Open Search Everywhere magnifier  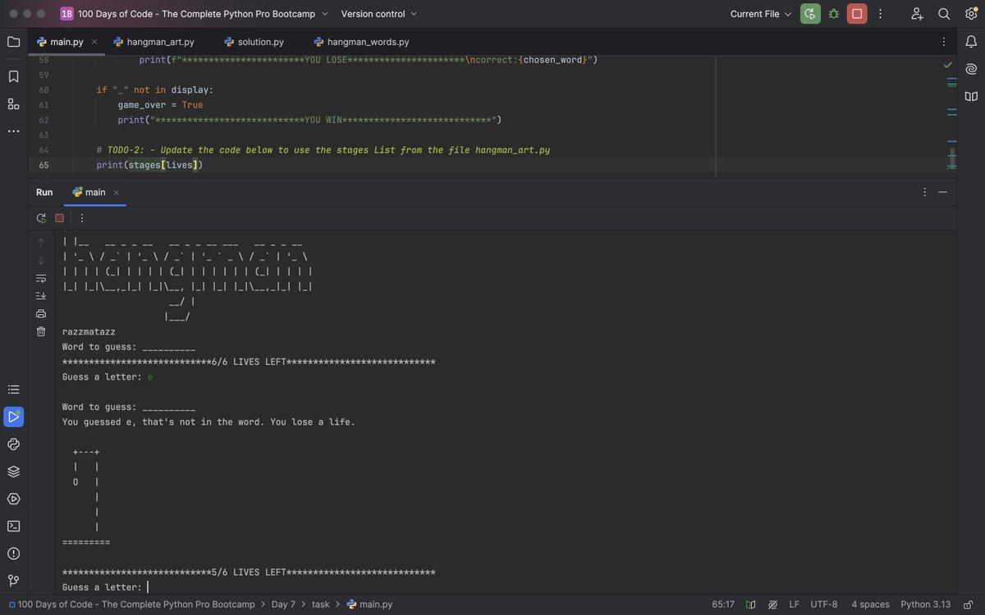[x=944, y=14]
